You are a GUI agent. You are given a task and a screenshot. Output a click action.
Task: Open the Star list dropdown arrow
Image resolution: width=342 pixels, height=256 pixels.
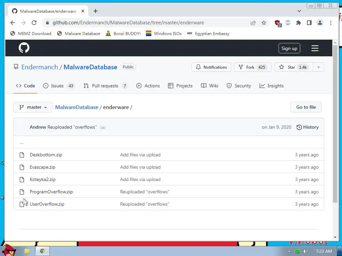tap(318, 67)
